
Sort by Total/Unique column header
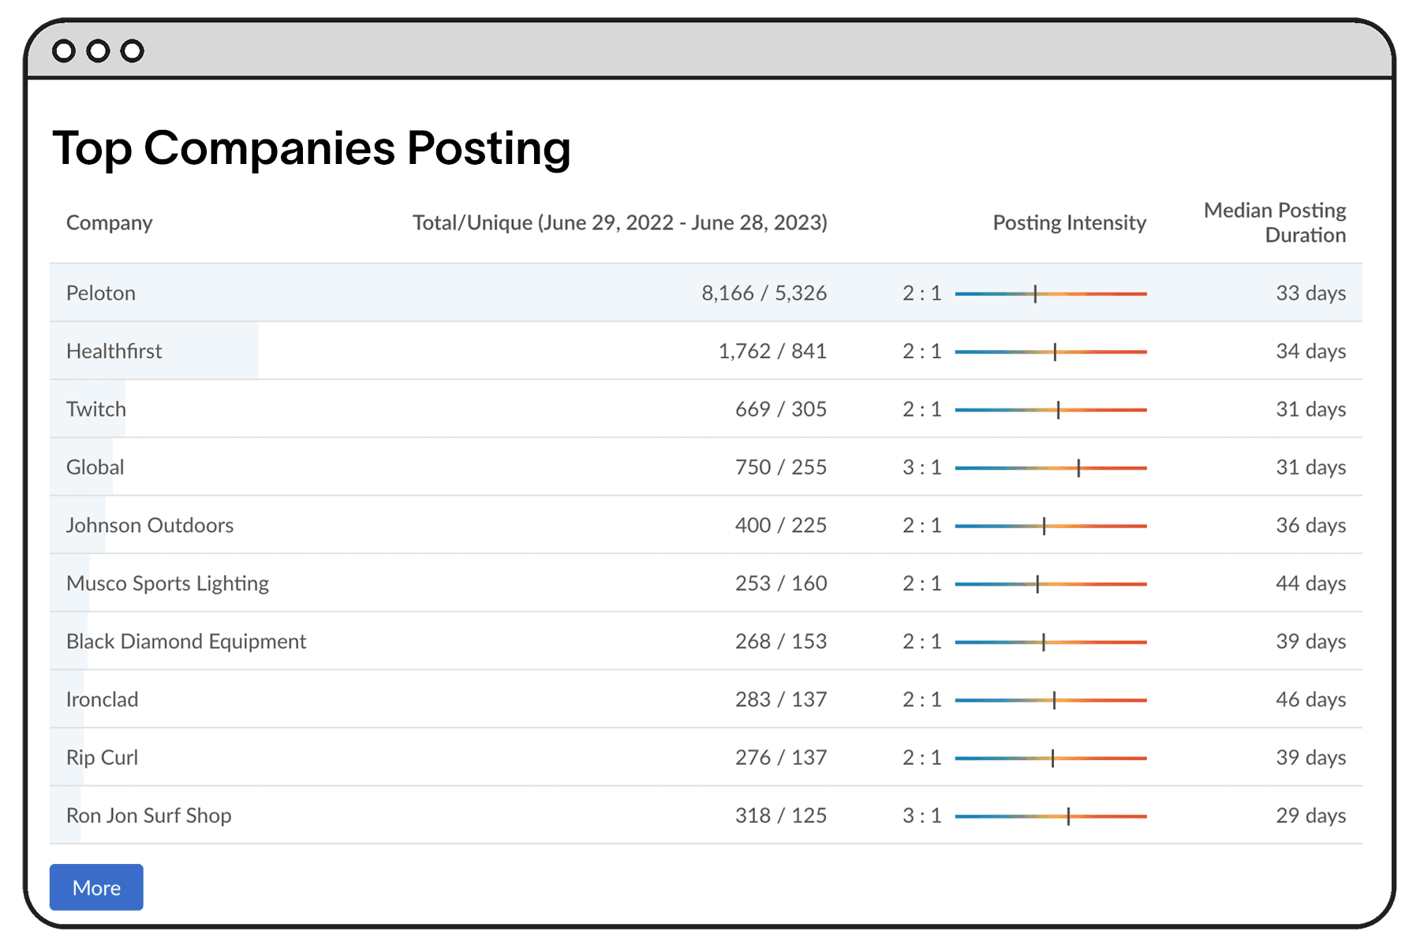[x=619, y=222]
